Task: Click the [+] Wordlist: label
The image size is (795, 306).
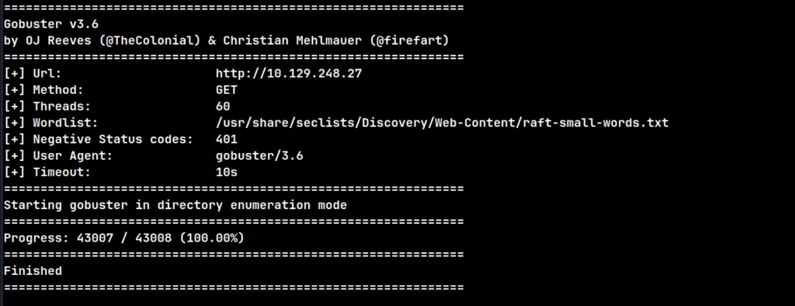Action: point(50,123)
